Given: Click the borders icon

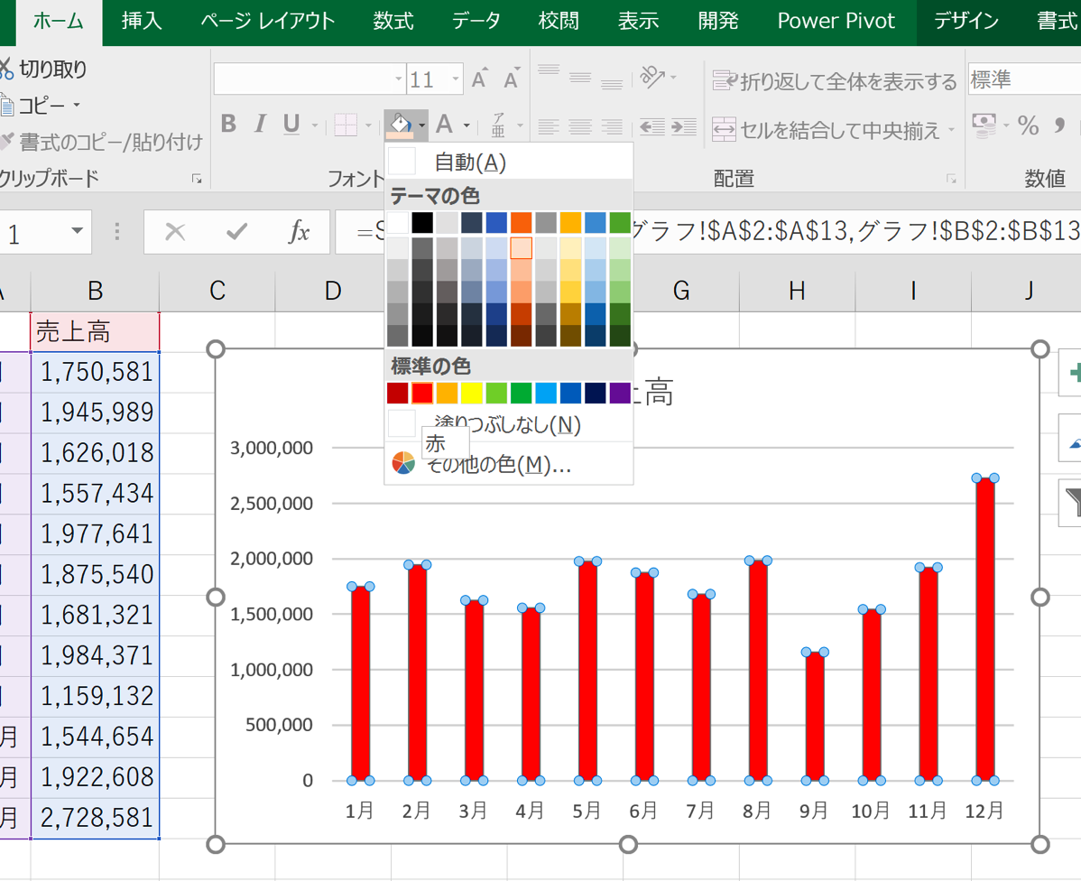Looking at the screenshot, I should click(x=346, y=125).
